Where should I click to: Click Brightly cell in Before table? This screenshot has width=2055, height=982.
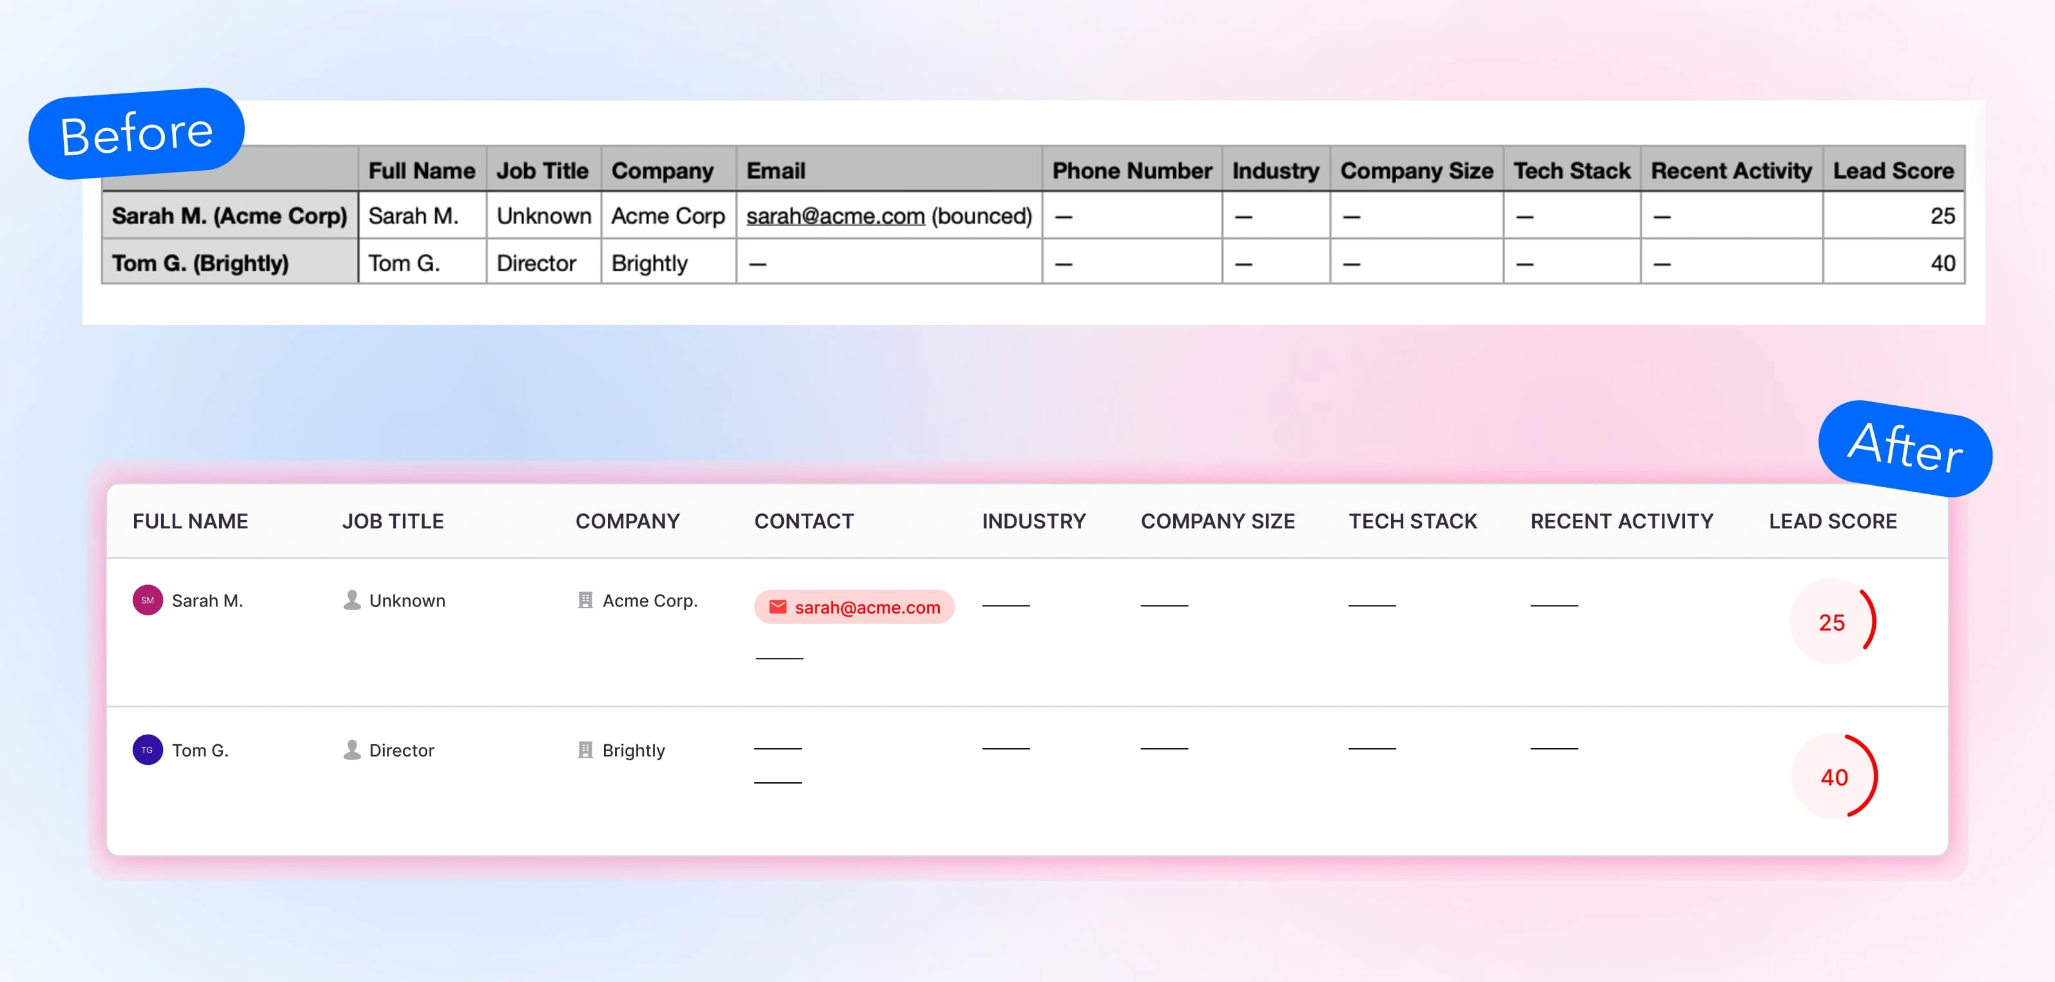pos(668,262)
